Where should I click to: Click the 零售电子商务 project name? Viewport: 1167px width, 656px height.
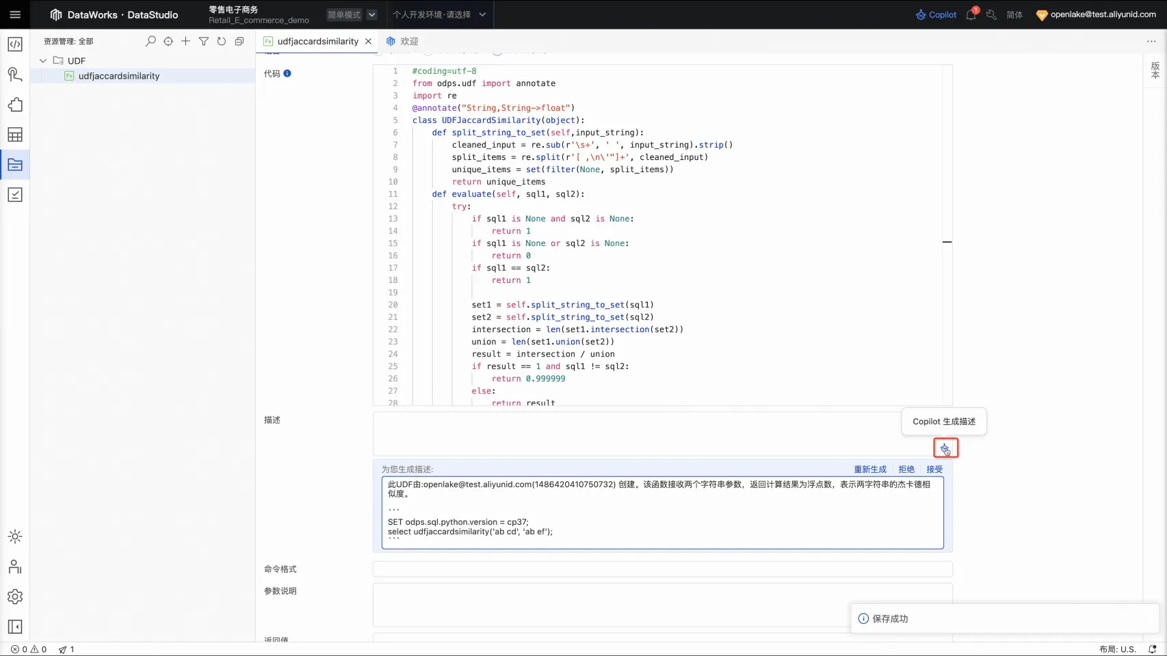tap(233, 10)
